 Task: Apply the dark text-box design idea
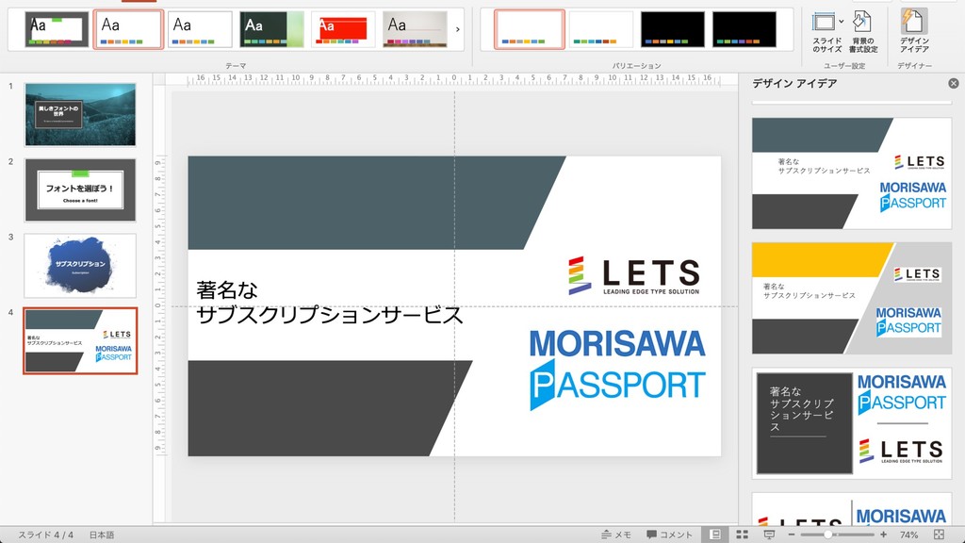coord(852,423)
